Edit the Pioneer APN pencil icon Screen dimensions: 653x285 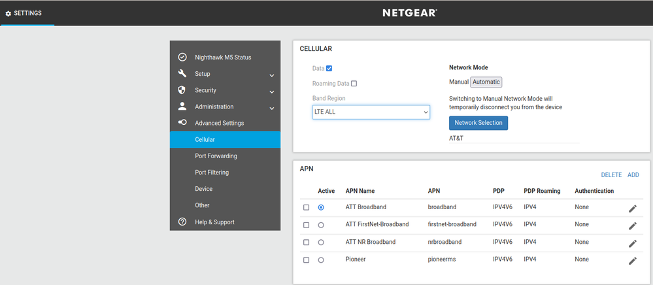(633, 261)
